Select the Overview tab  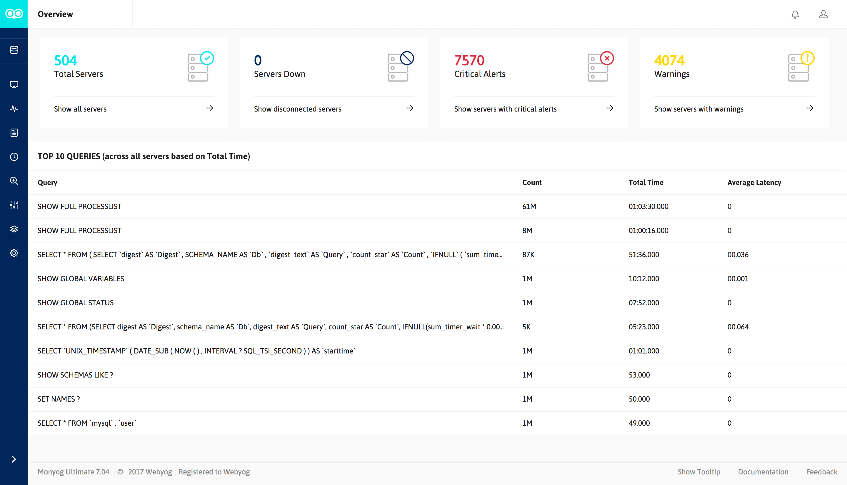[x=55, y=14]
